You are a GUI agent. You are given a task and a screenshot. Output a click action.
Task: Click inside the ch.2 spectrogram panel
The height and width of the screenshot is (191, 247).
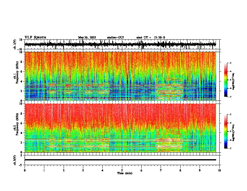pyautogui.click(x=120, y=128)
